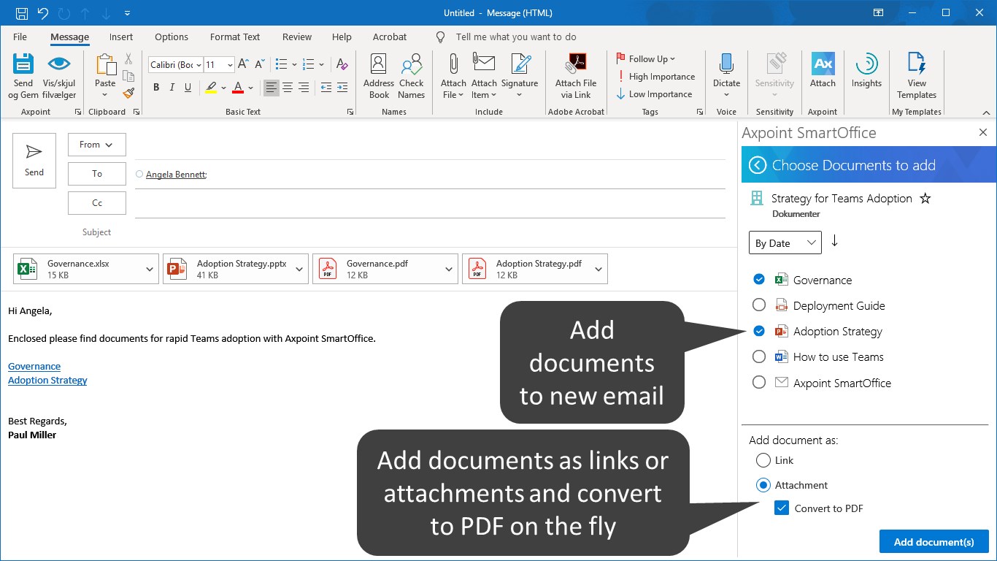Open the Insights add-in
Image resolution: width=997 pixels, height=561 pixels.
[866, 71]
